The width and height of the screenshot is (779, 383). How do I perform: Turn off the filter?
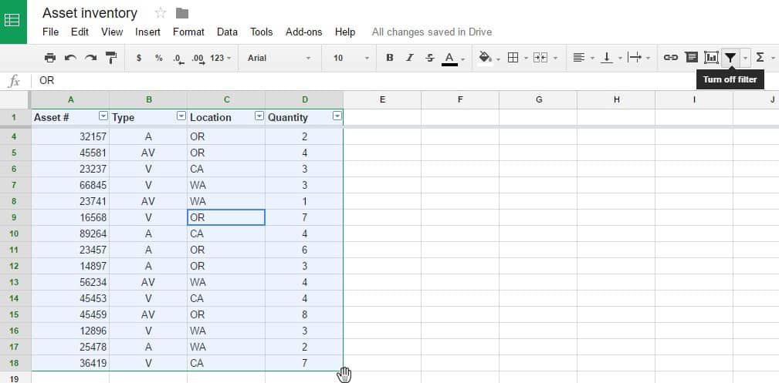pos(730,58)
